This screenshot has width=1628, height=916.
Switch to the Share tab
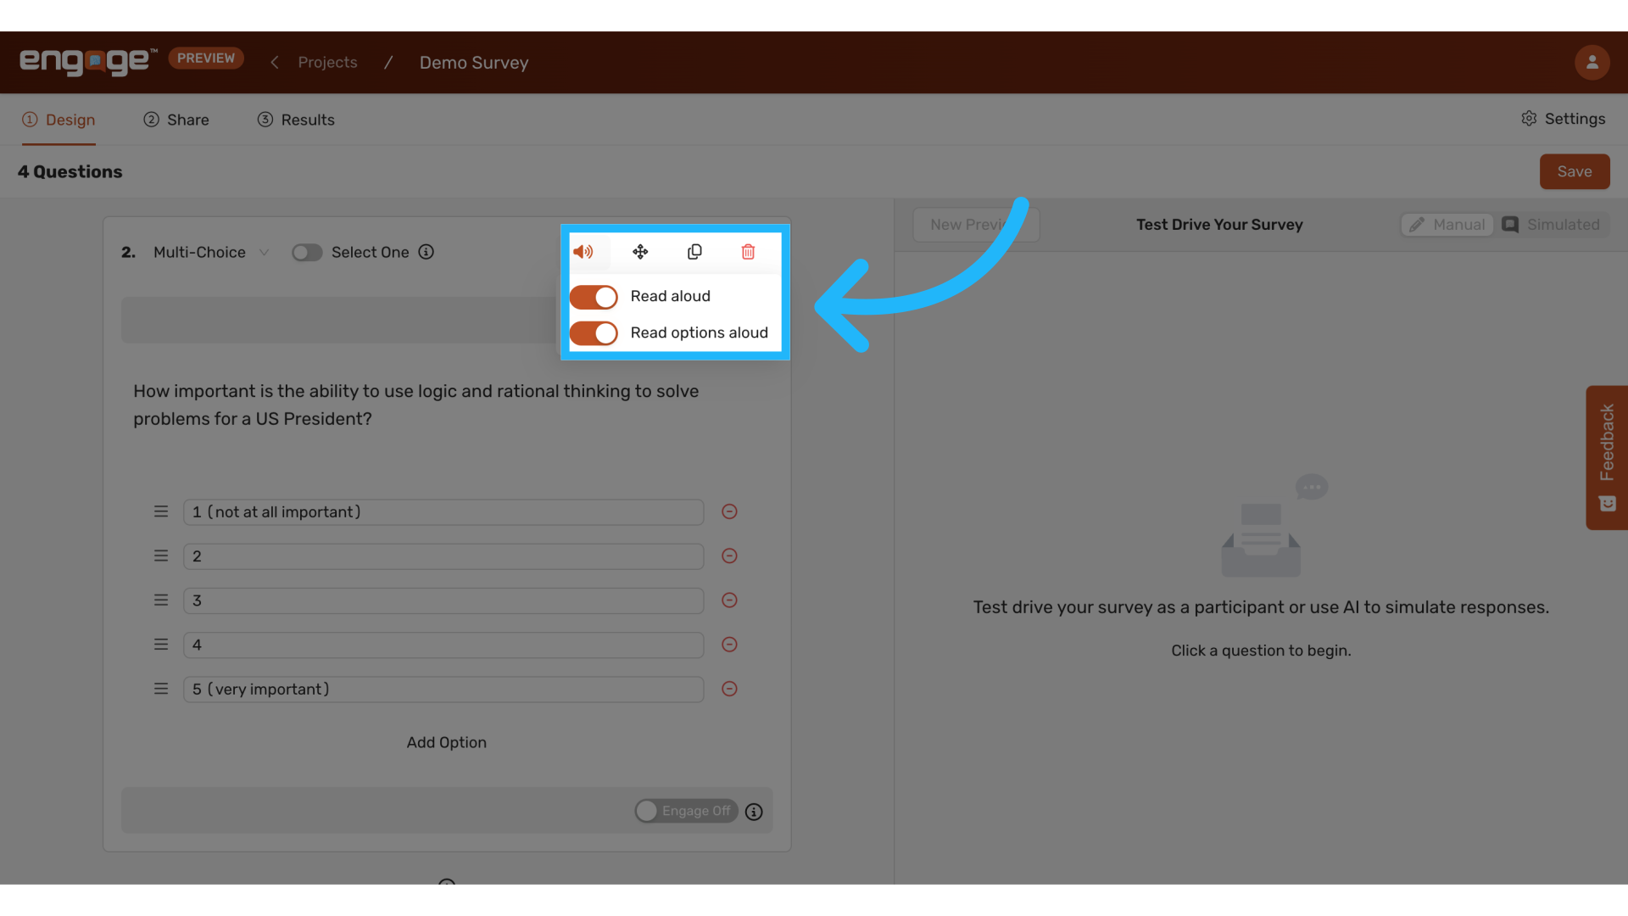(176, 120)
